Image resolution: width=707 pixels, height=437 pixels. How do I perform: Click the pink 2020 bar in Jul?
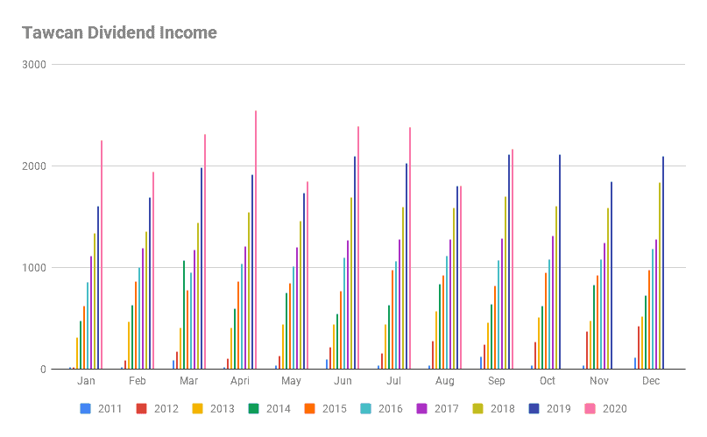pos(410,248)
